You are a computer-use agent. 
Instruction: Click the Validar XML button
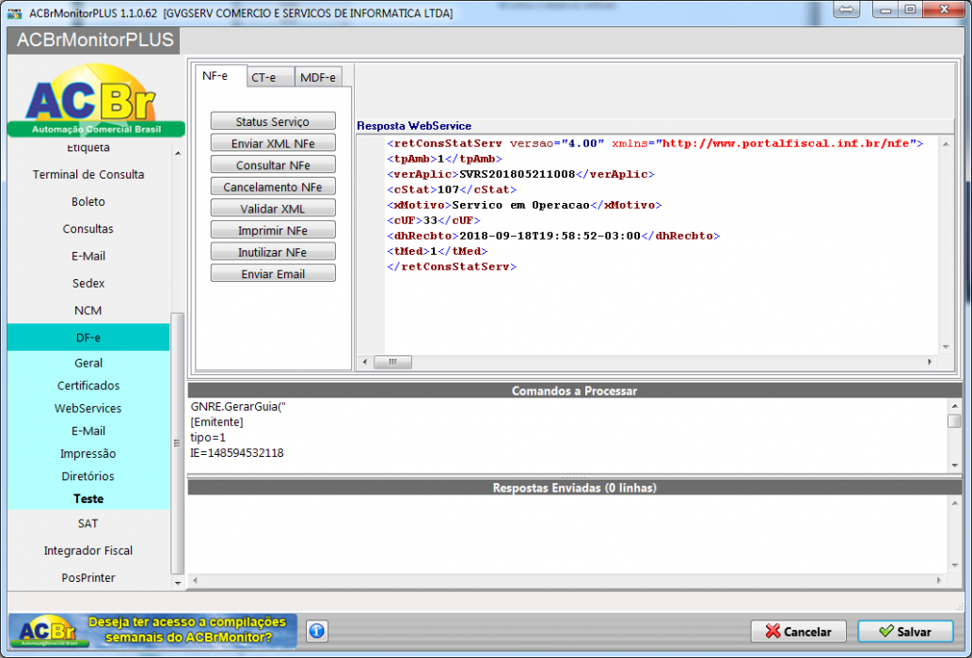tap(273, 209)
